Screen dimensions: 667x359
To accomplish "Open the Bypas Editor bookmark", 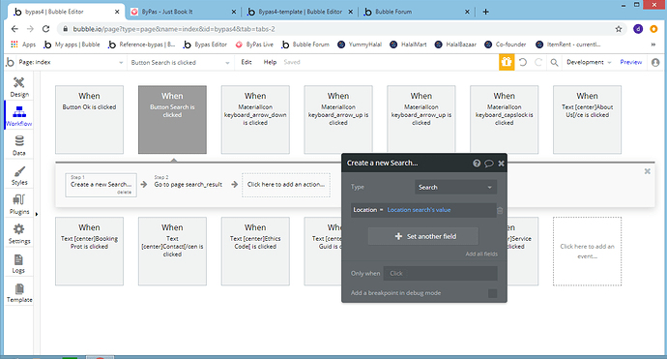I will click(206, 45).
